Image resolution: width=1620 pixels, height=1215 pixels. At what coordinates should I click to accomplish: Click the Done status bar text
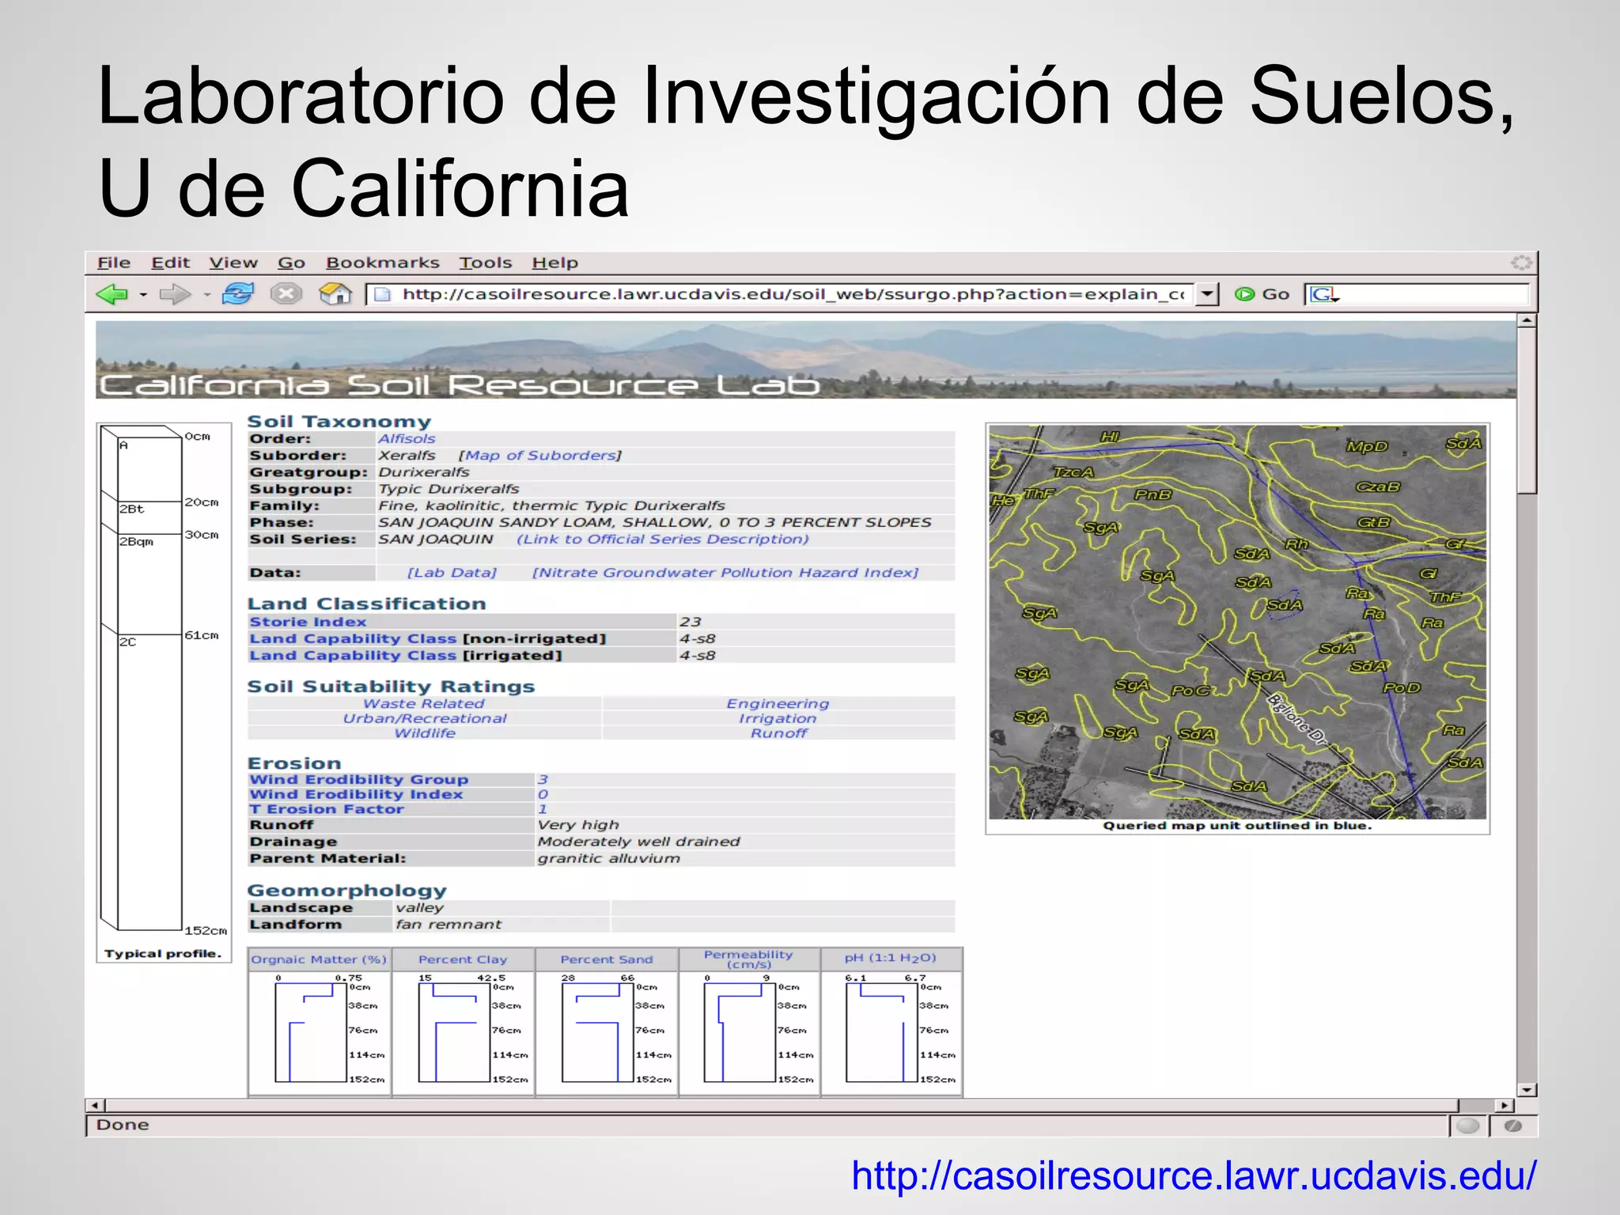pyautogui.click(x=123, y=1125)
